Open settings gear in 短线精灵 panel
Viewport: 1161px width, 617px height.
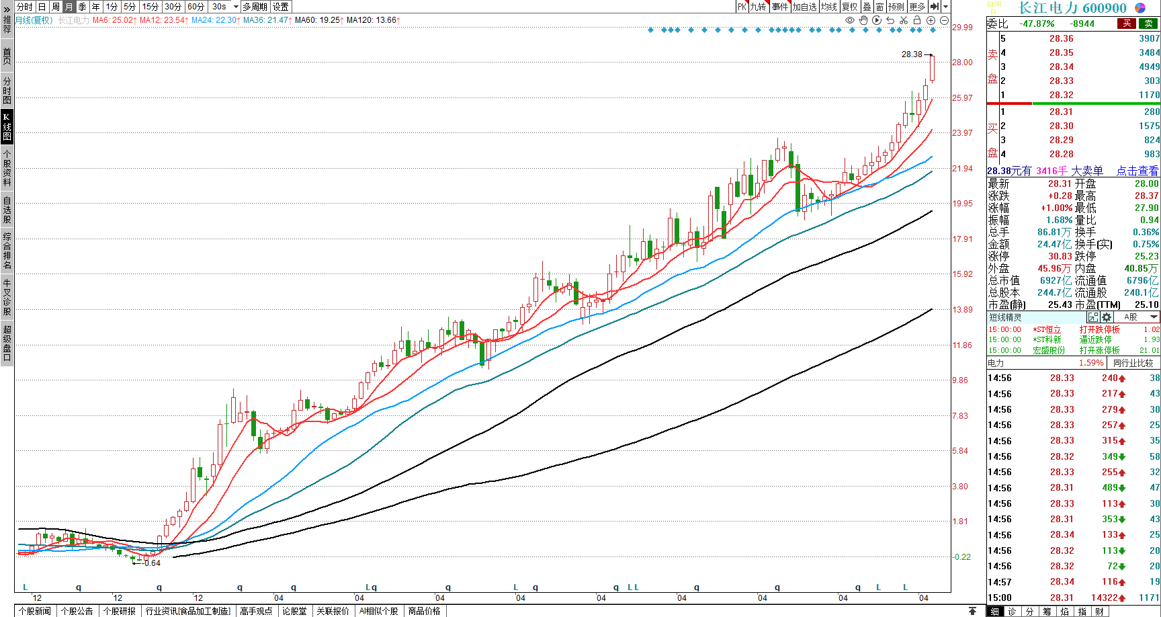coord(1107,317)
